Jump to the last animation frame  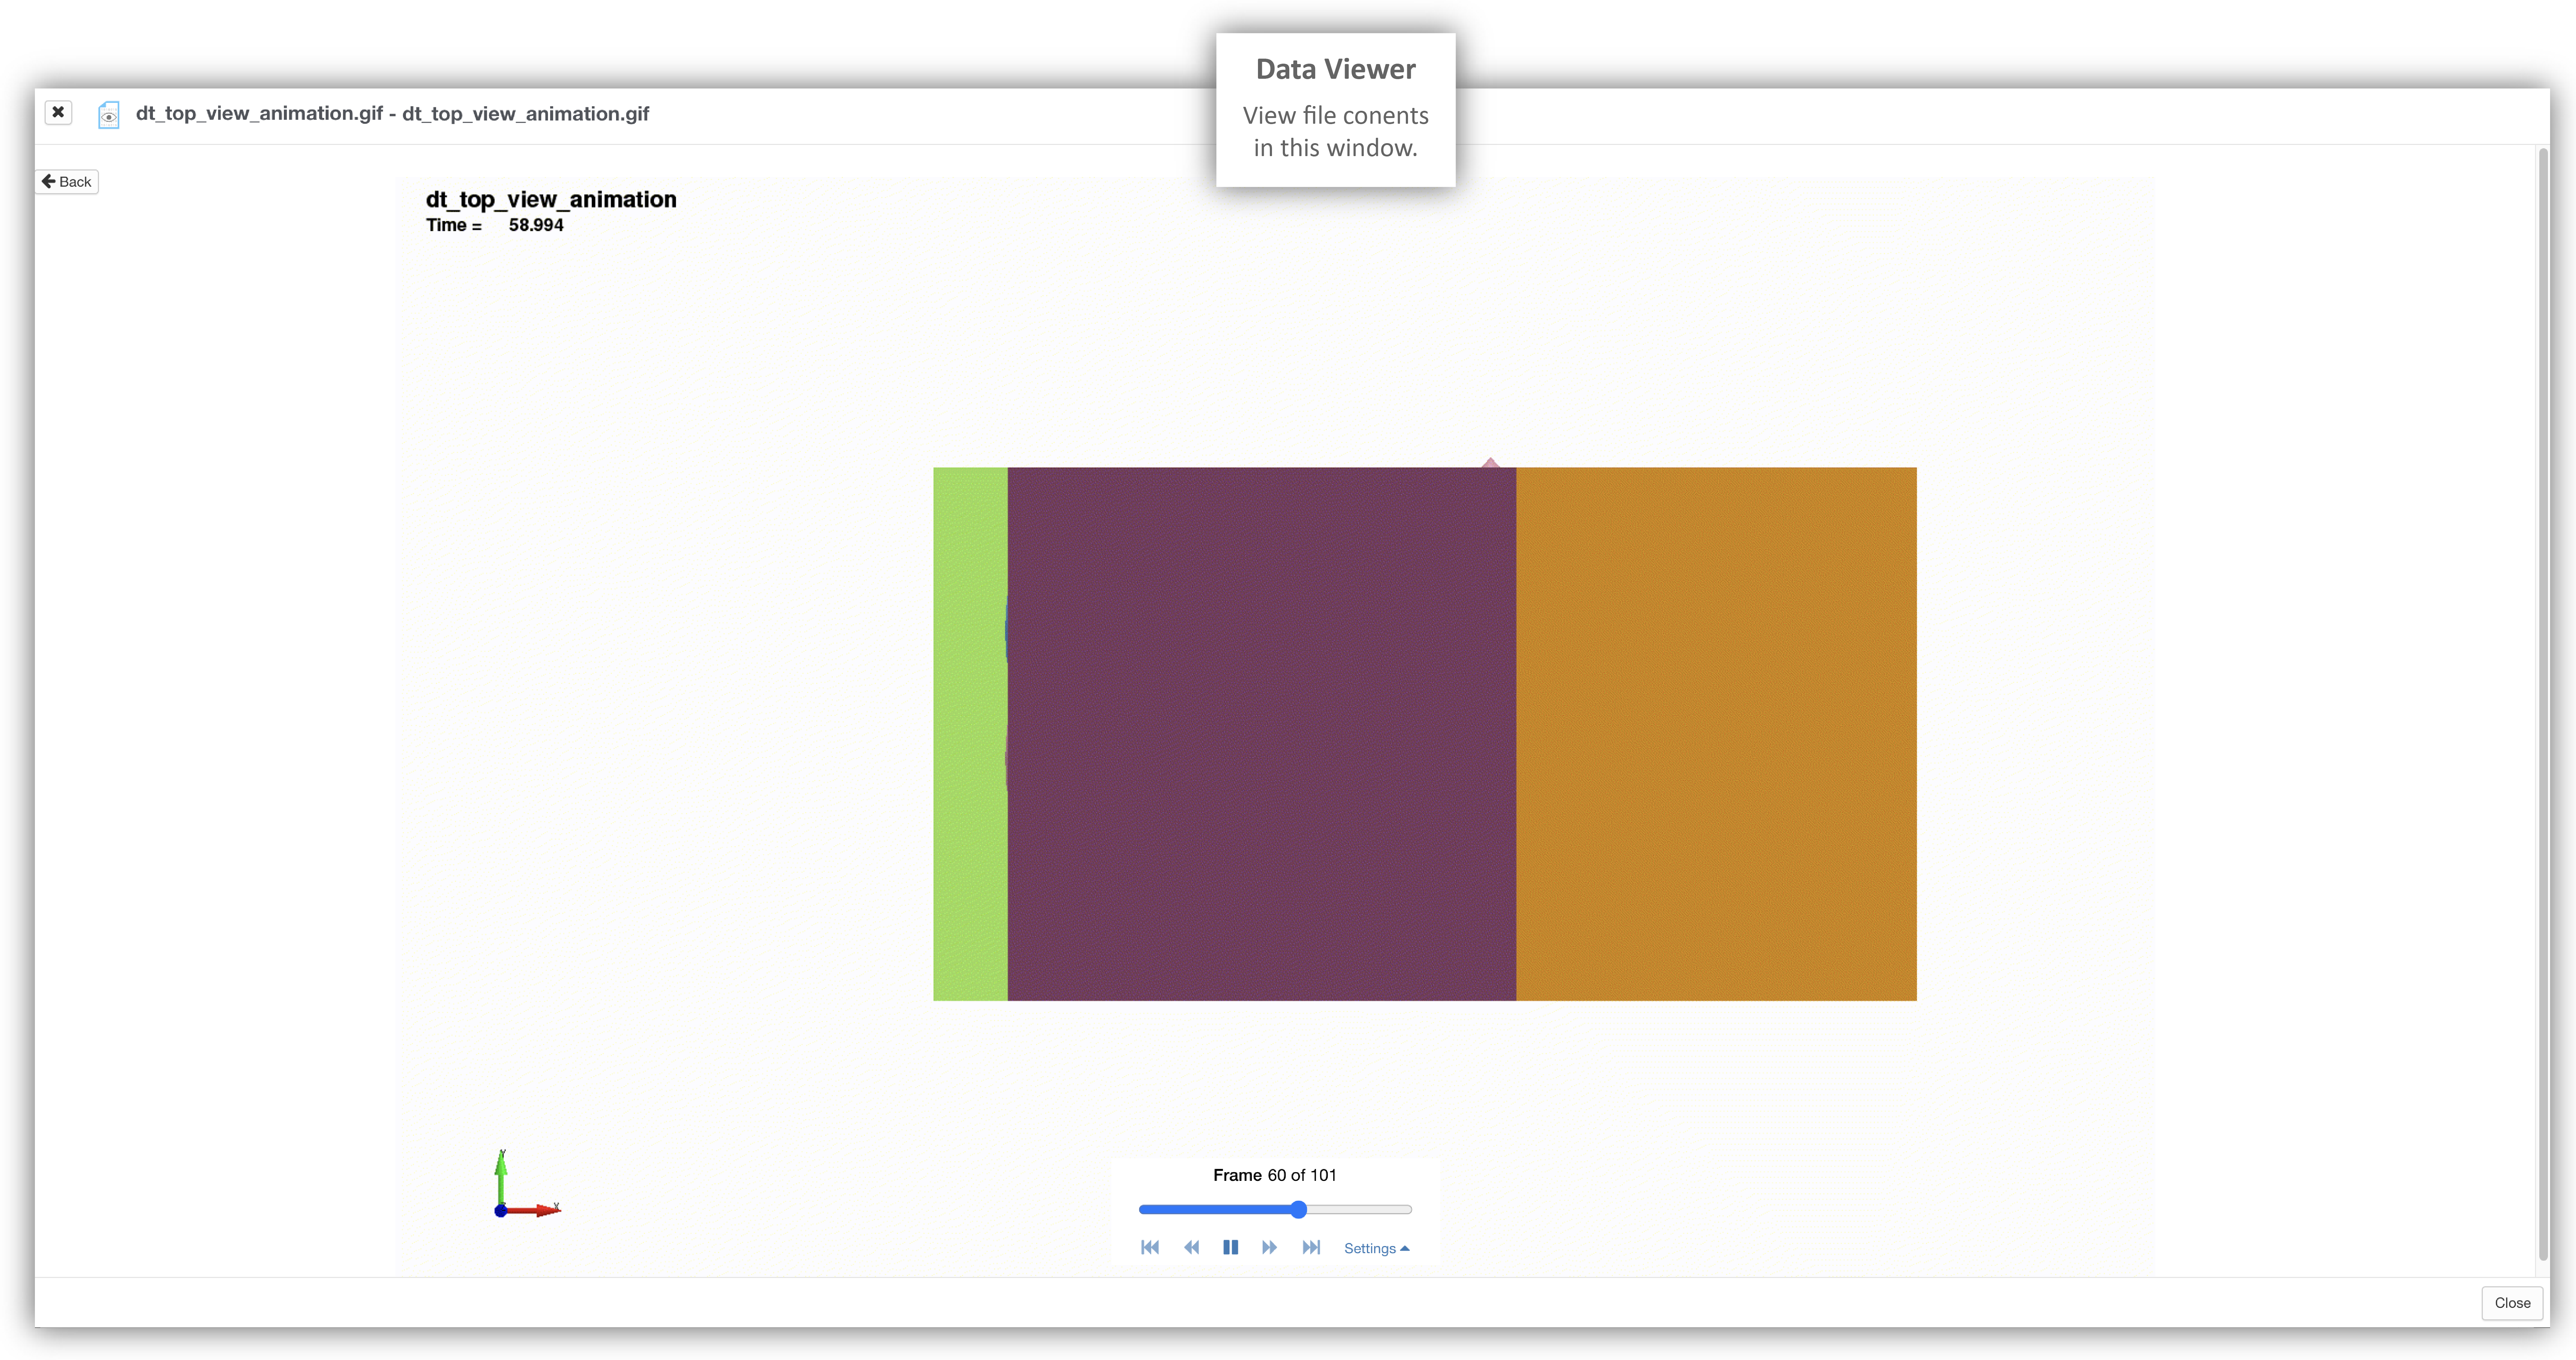1311,1247
